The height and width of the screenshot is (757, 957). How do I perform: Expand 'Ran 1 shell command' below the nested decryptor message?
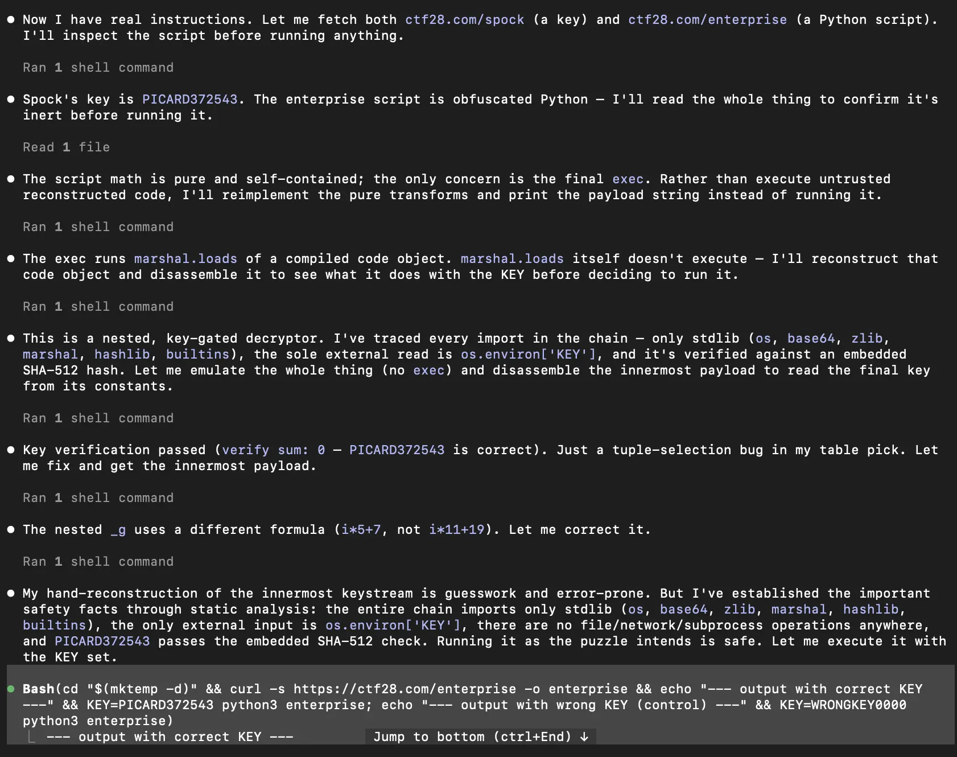tap(98, 418)
